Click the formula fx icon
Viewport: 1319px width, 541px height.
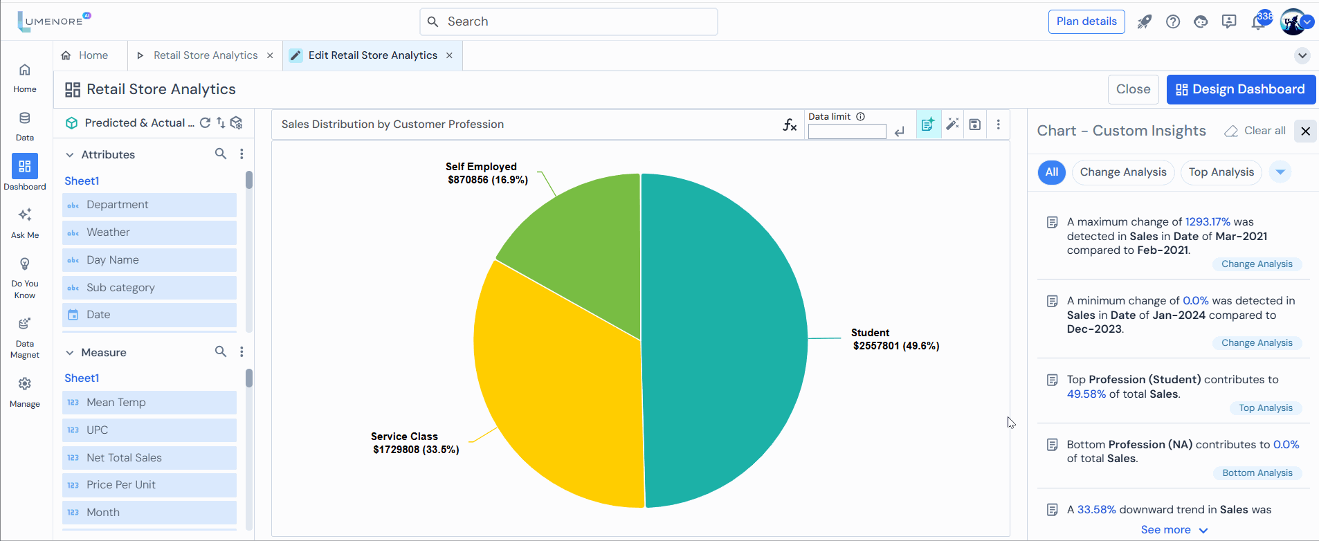tap(790, 125)
